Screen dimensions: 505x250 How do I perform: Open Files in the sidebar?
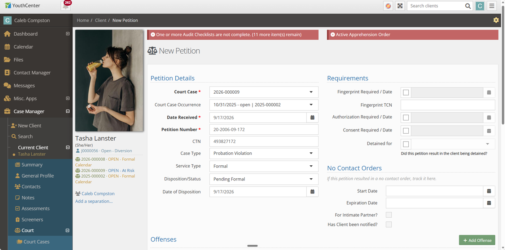pos(18,60)
